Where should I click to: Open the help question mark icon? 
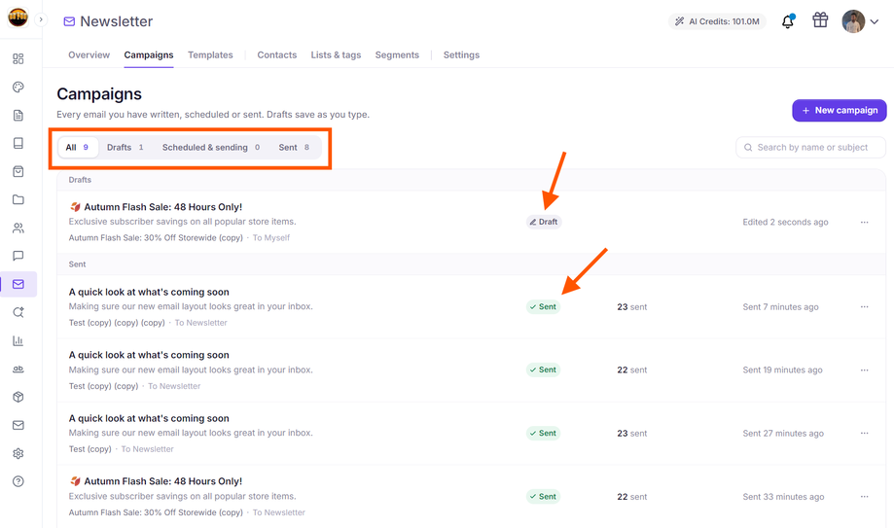(x=18, y=482)
